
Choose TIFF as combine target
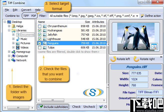click(x=26, y=16)
